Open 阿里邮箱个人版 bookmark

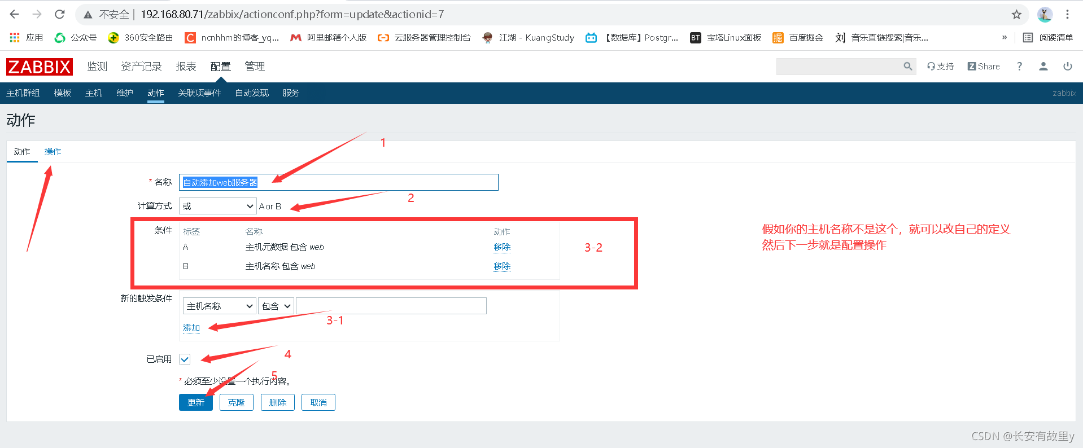(x=329, y=37)
